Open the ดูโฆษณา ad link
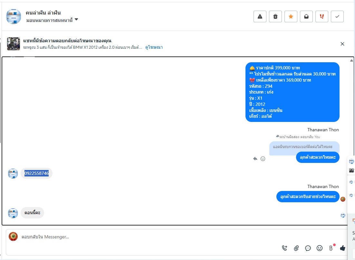355x260 pixels. 154,47
